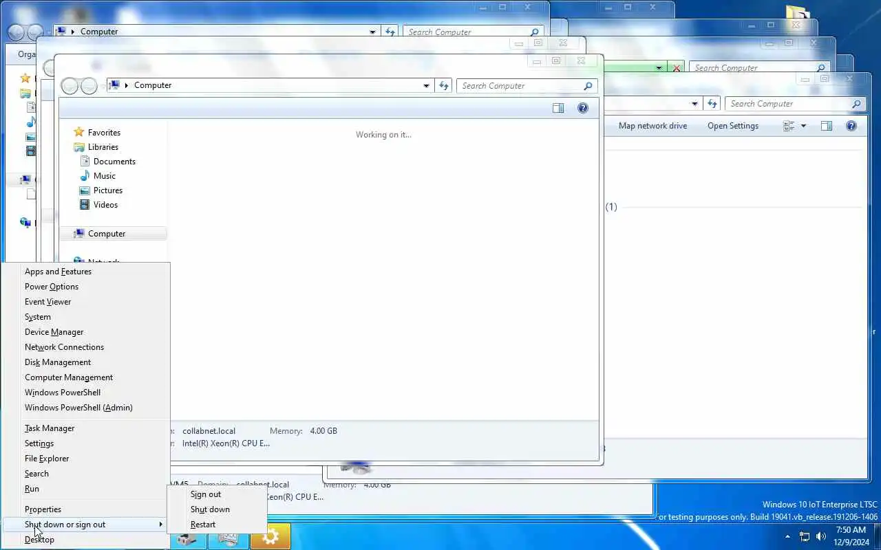Choose System in the context menu
881x550 pixels.
86,317
